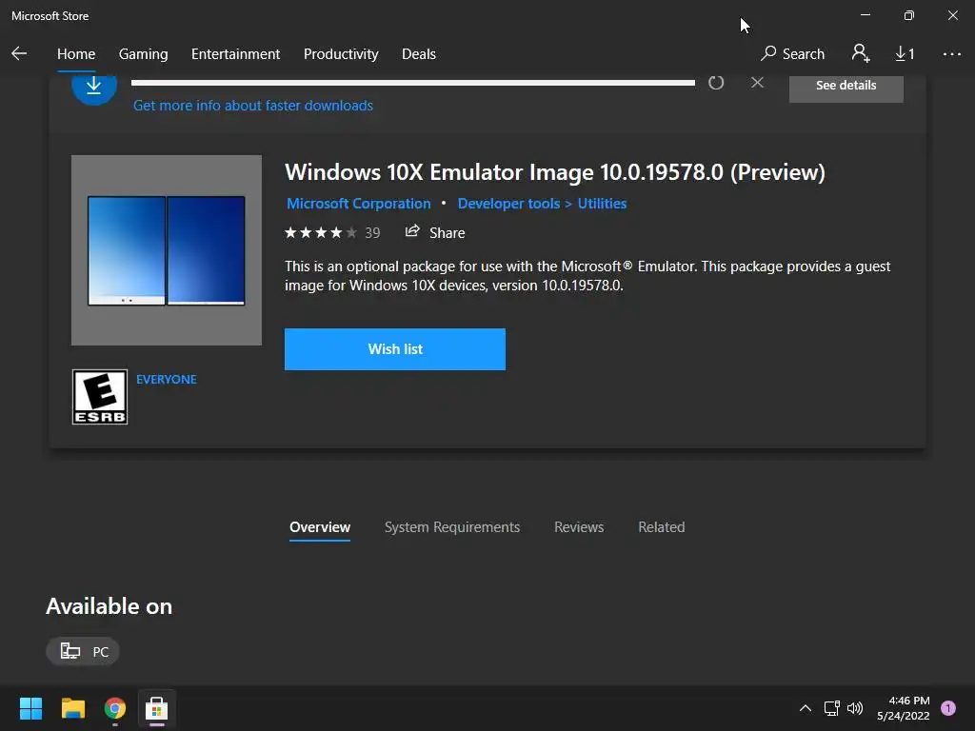
Task: Click the ESRB Everyone rating badge
Action: point(99,397)
